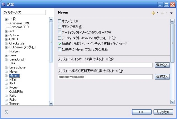
Task: Select the Pydev label in tree
Action: 14,87
